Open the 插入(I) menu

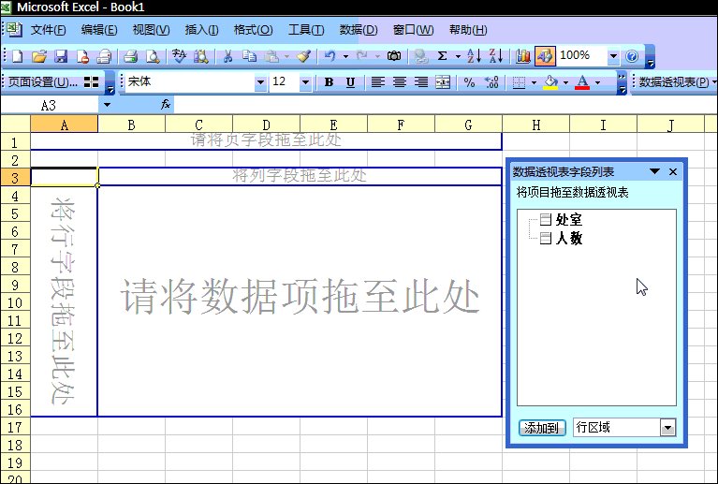pyautogui.click(x=201, y=30)
